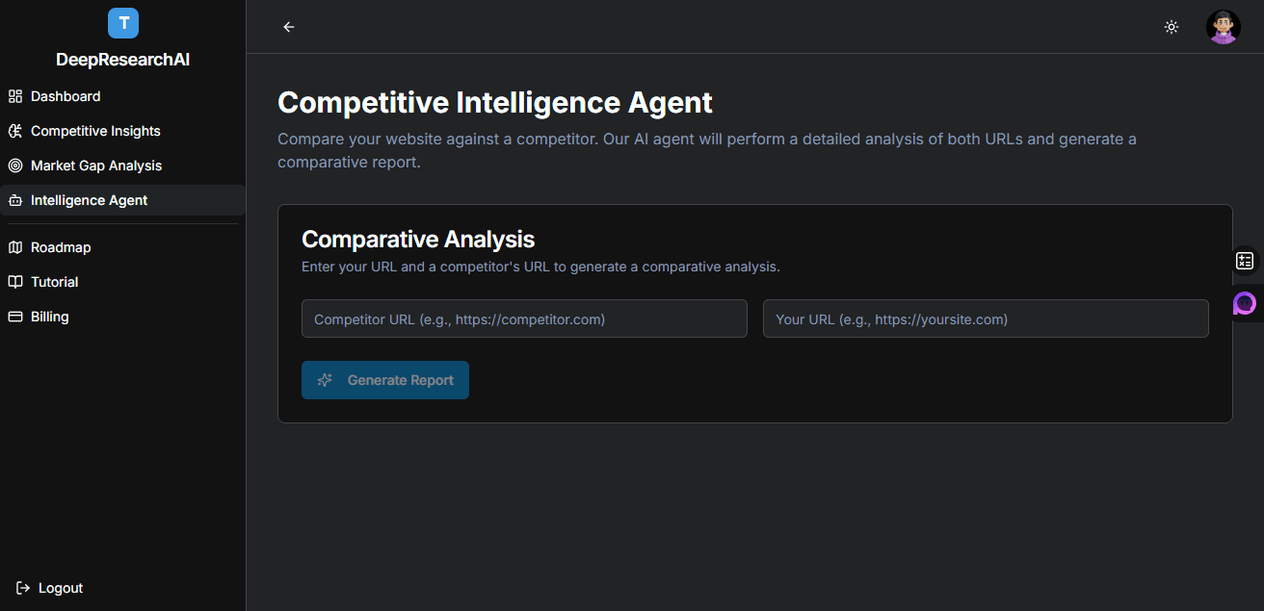Click the back arrow in the top bar

288,26
